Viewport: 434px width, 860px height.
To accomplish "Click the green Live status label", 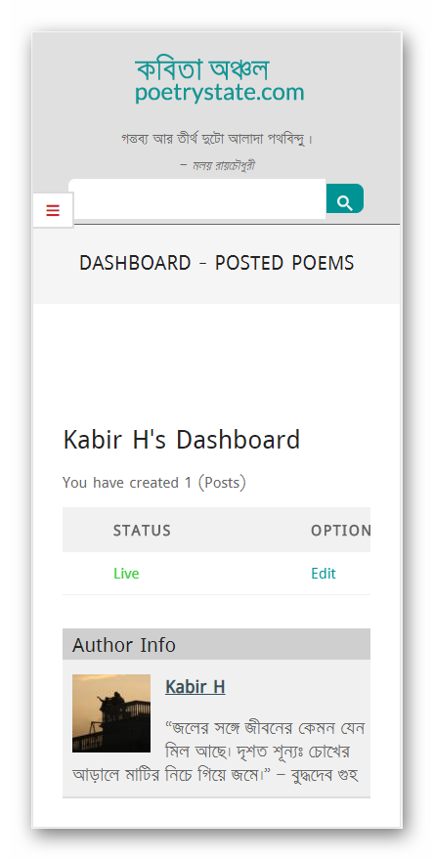I will pyautogui.click(x=126, y=574).
